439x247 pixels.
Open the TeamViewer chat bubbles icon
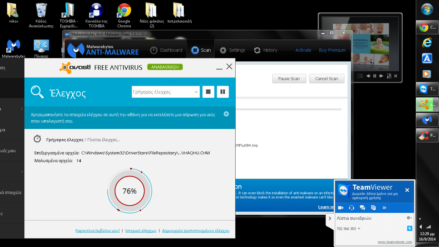[x=363, y=208]
